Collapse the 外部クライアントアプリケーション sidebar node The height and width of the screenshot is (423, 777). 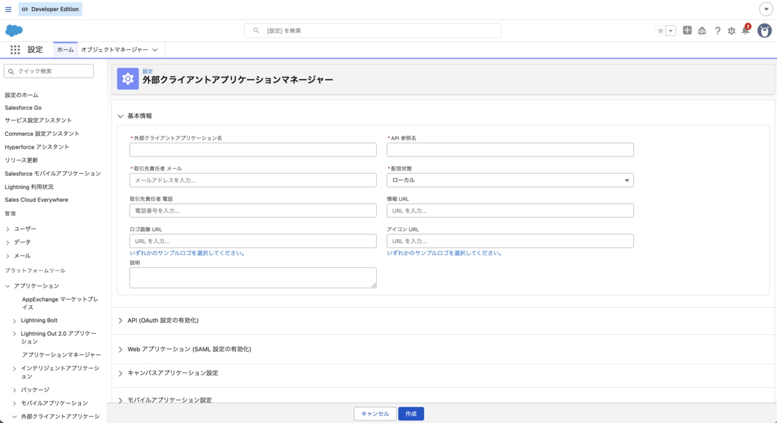[x=15, y=417]
